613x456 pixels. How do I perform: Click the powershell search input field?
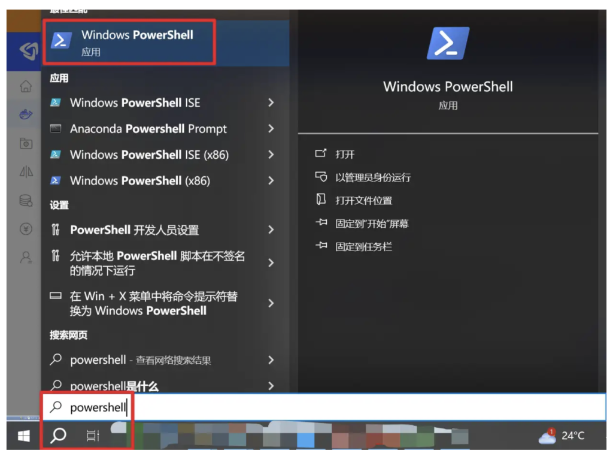[324, 407]
